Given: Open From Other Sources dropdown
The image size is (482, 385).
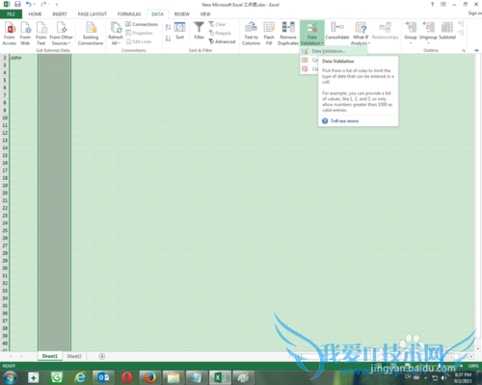Looking at the screenshot, I should coord(61,34).
